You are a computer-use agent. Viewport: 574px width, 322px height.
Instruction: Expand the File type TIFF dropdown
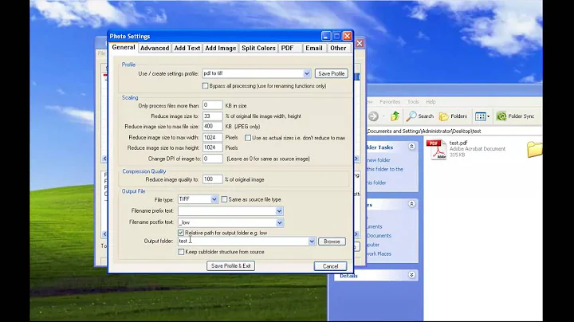[214, 199]
